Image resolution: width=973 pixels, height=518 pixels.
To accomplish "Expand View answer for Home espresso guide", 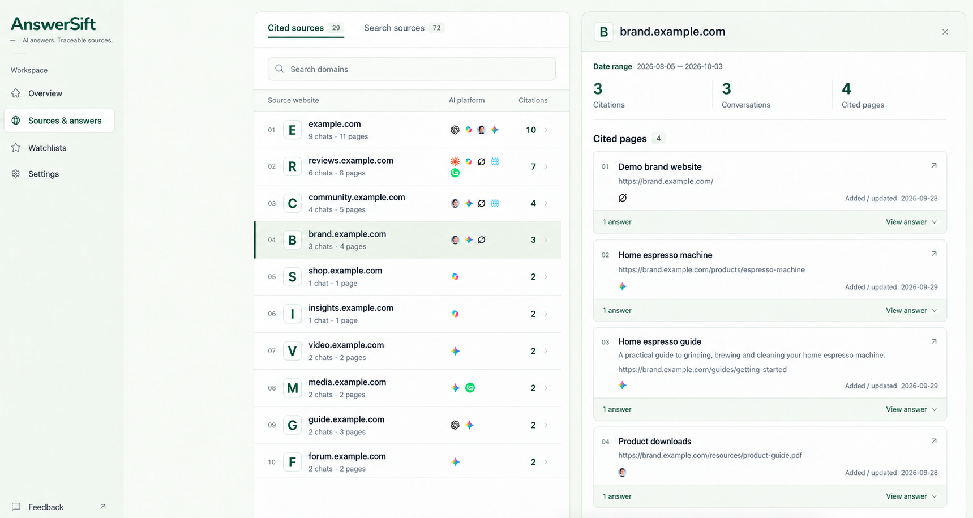I will coord(911,409).
